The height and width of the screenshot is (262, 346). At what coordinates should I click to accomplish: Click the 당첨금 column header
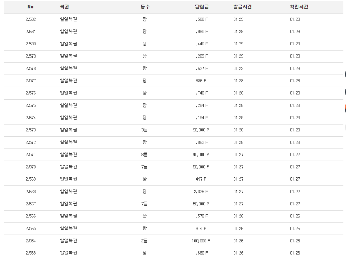202,6
